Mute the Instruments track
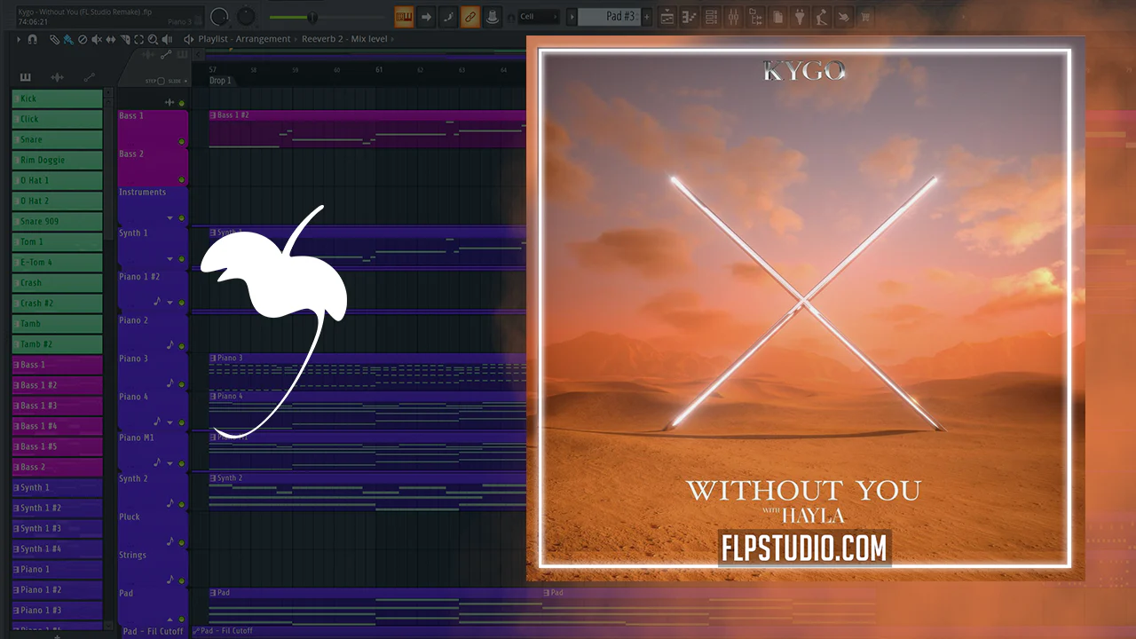Screen dimensions: 1136x639 click(x=182, y=218)
